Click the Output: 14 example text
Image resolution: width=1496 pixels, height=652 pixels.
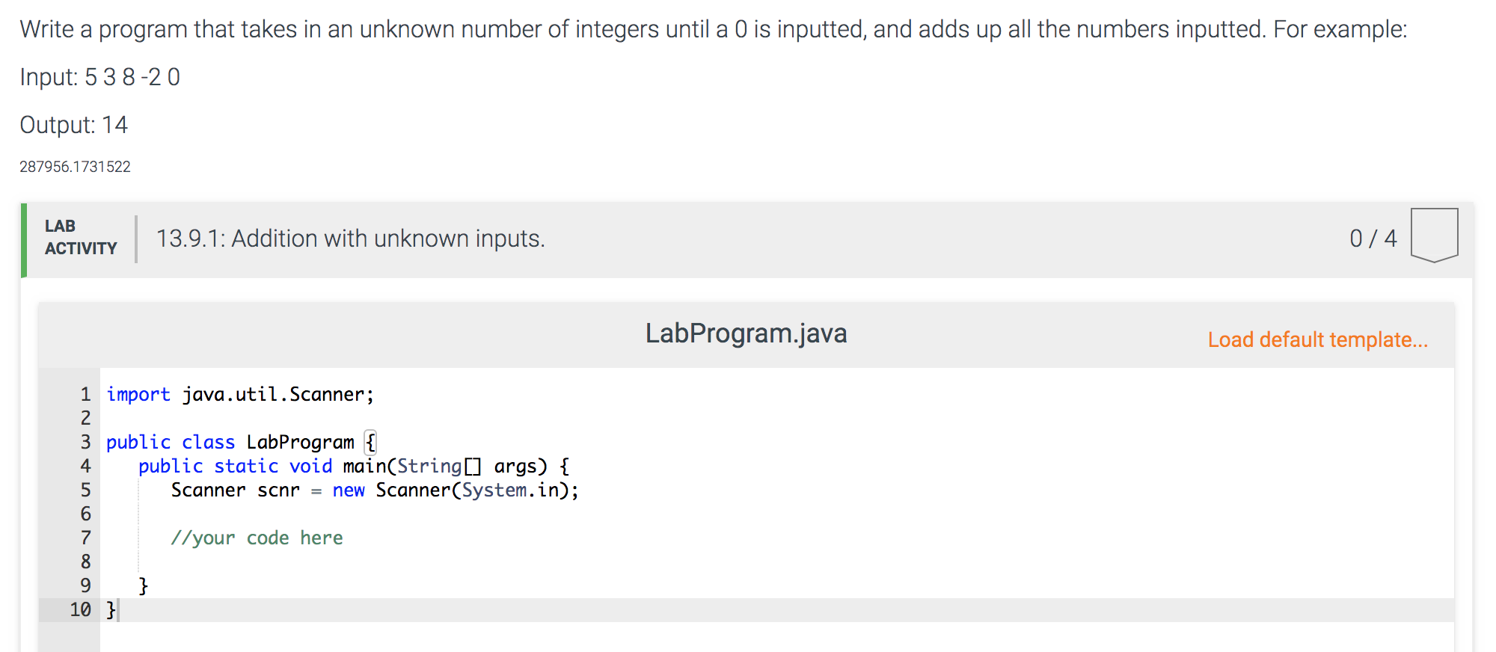[73, 125]
